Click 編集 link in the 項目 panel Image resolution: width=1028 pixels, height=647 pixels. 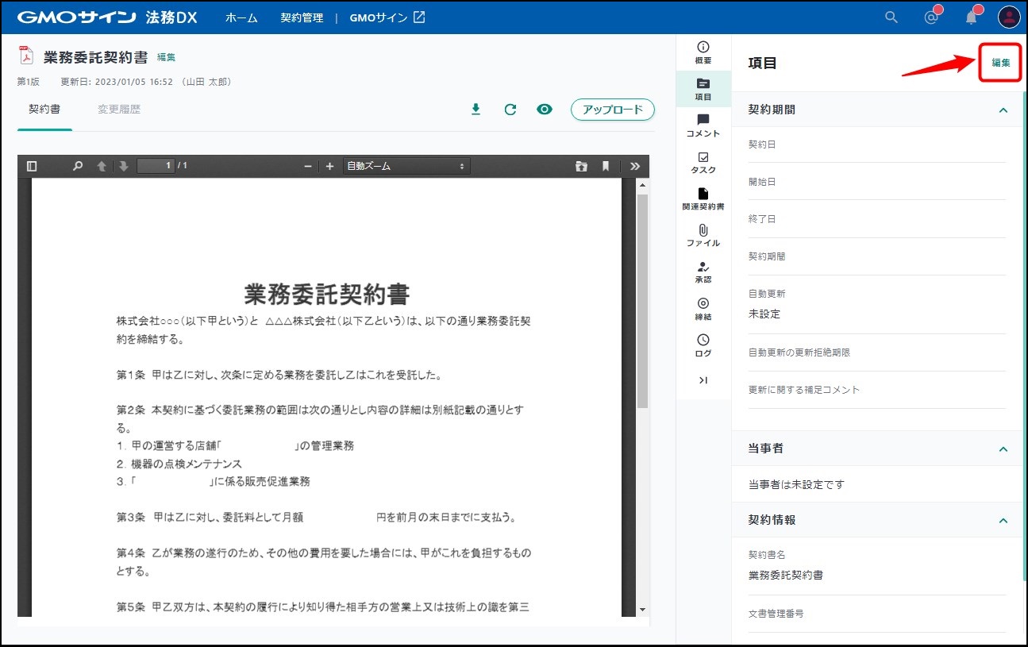pyautogui.click(x=1000, y=63)
